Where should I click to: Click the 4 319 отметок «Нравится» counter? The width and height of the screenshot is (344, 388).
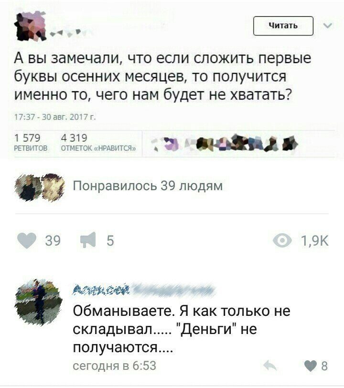click(x=98, y=142)
